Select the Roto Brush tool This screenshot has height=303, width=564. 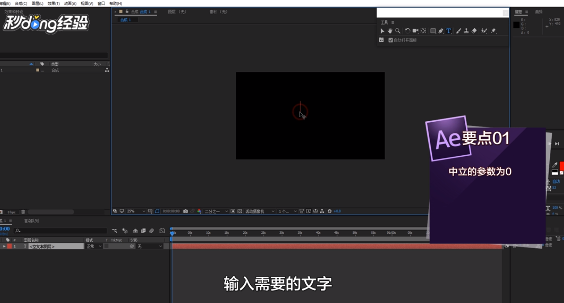coord(484,31)
